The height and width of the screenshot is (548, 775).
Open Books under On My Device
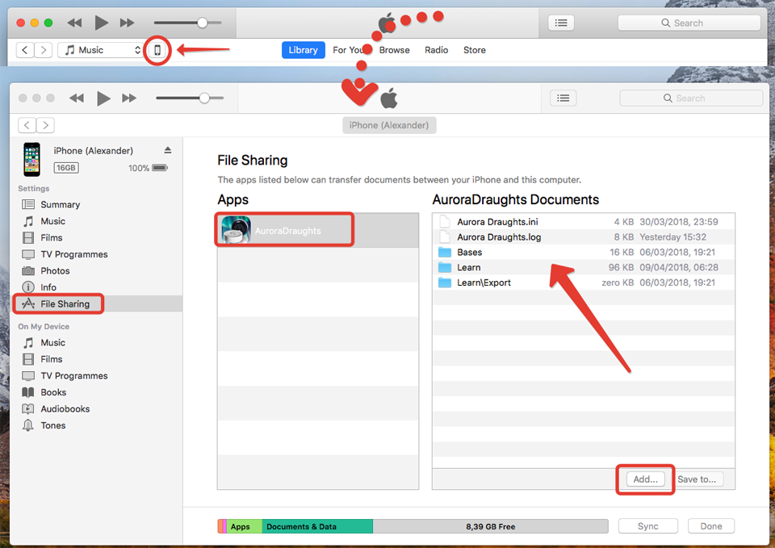pos(53,392)
